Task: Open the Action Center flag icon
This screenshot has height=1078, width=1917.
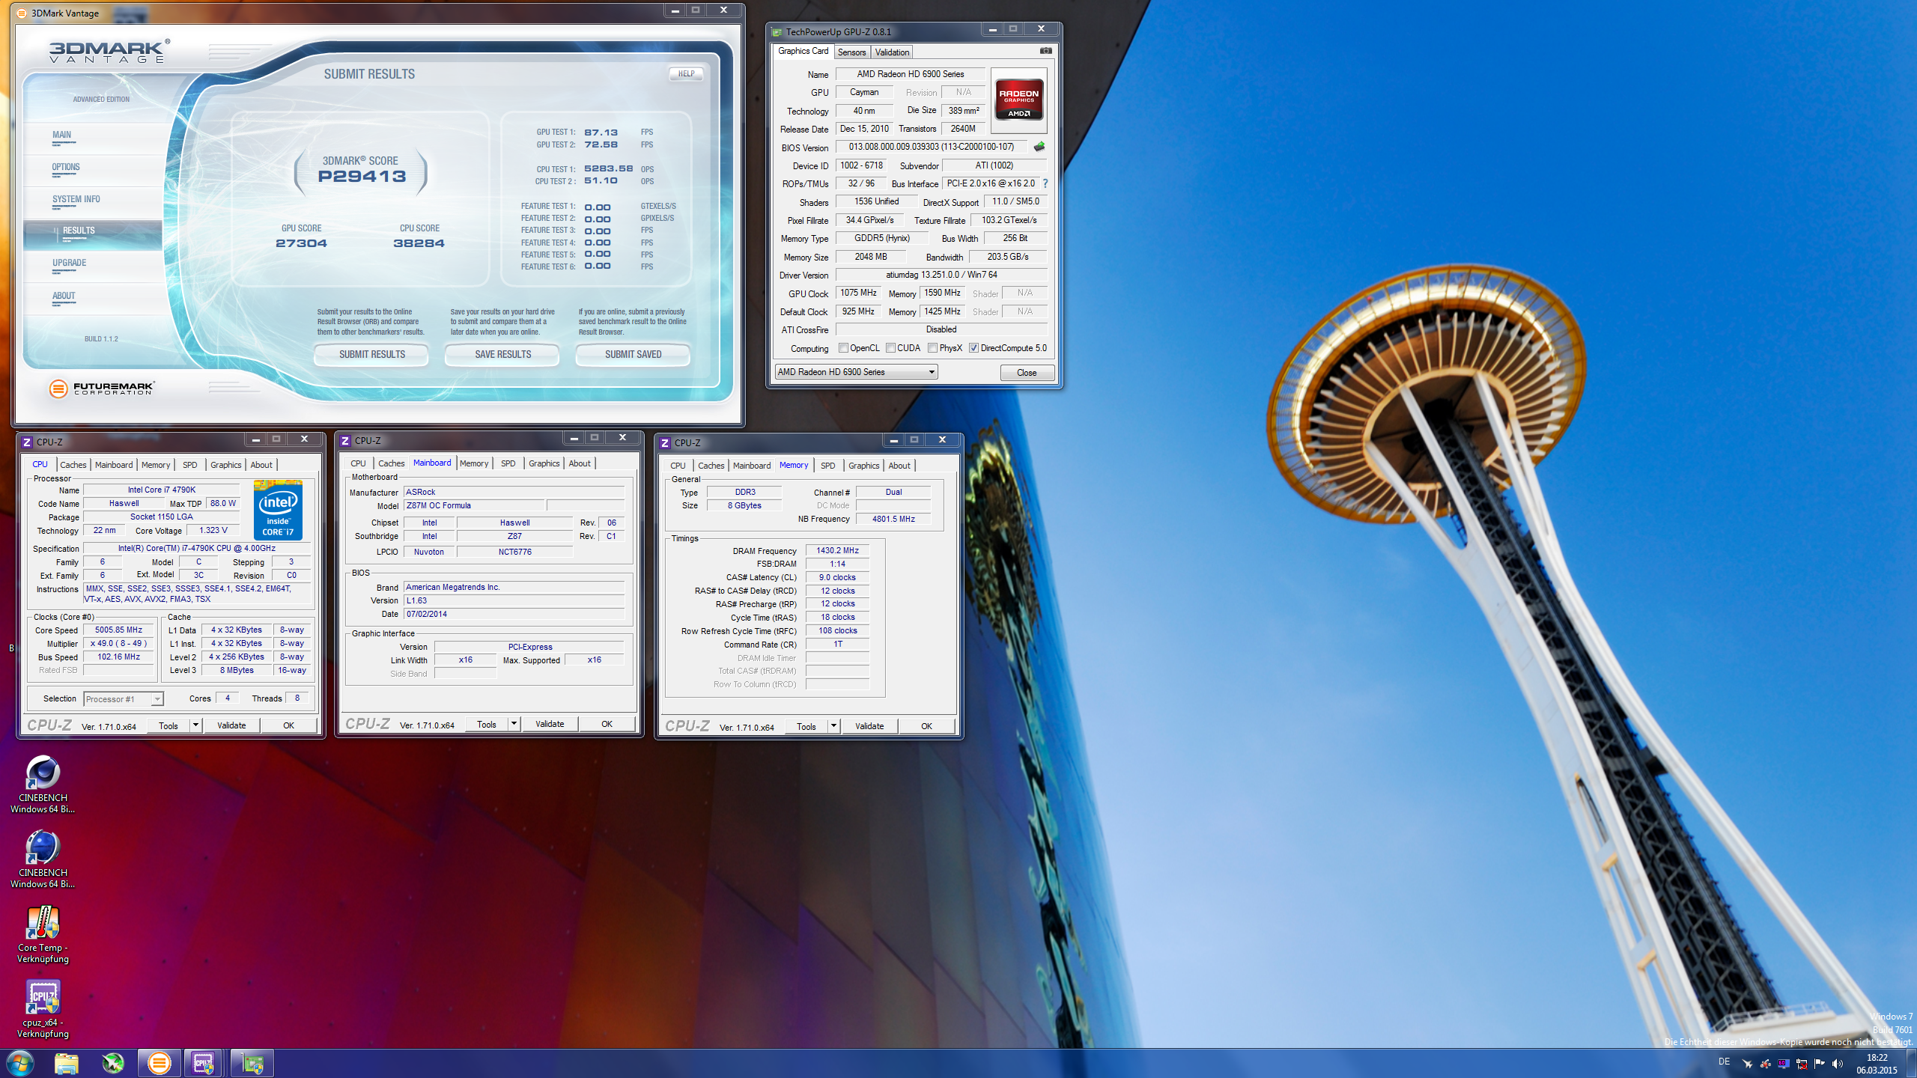Action: 1820,1063
